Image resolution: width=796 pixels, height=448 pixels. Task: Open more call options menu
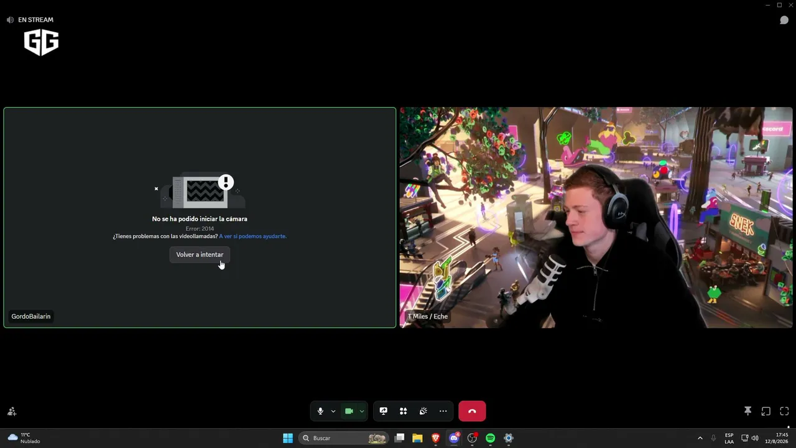(443, 411)
